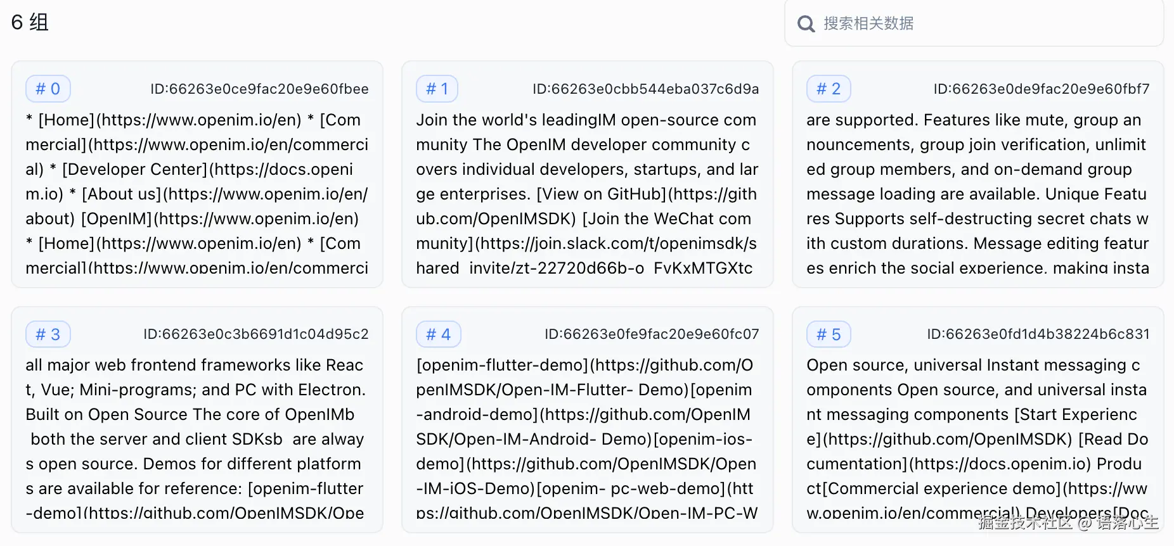
Task: Click the '6 组' group count label
Action: (x=30, y=22)
